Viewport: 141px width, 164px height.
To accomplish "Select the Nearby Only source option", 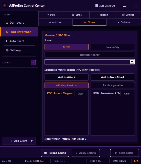I will tap(113, 47).
